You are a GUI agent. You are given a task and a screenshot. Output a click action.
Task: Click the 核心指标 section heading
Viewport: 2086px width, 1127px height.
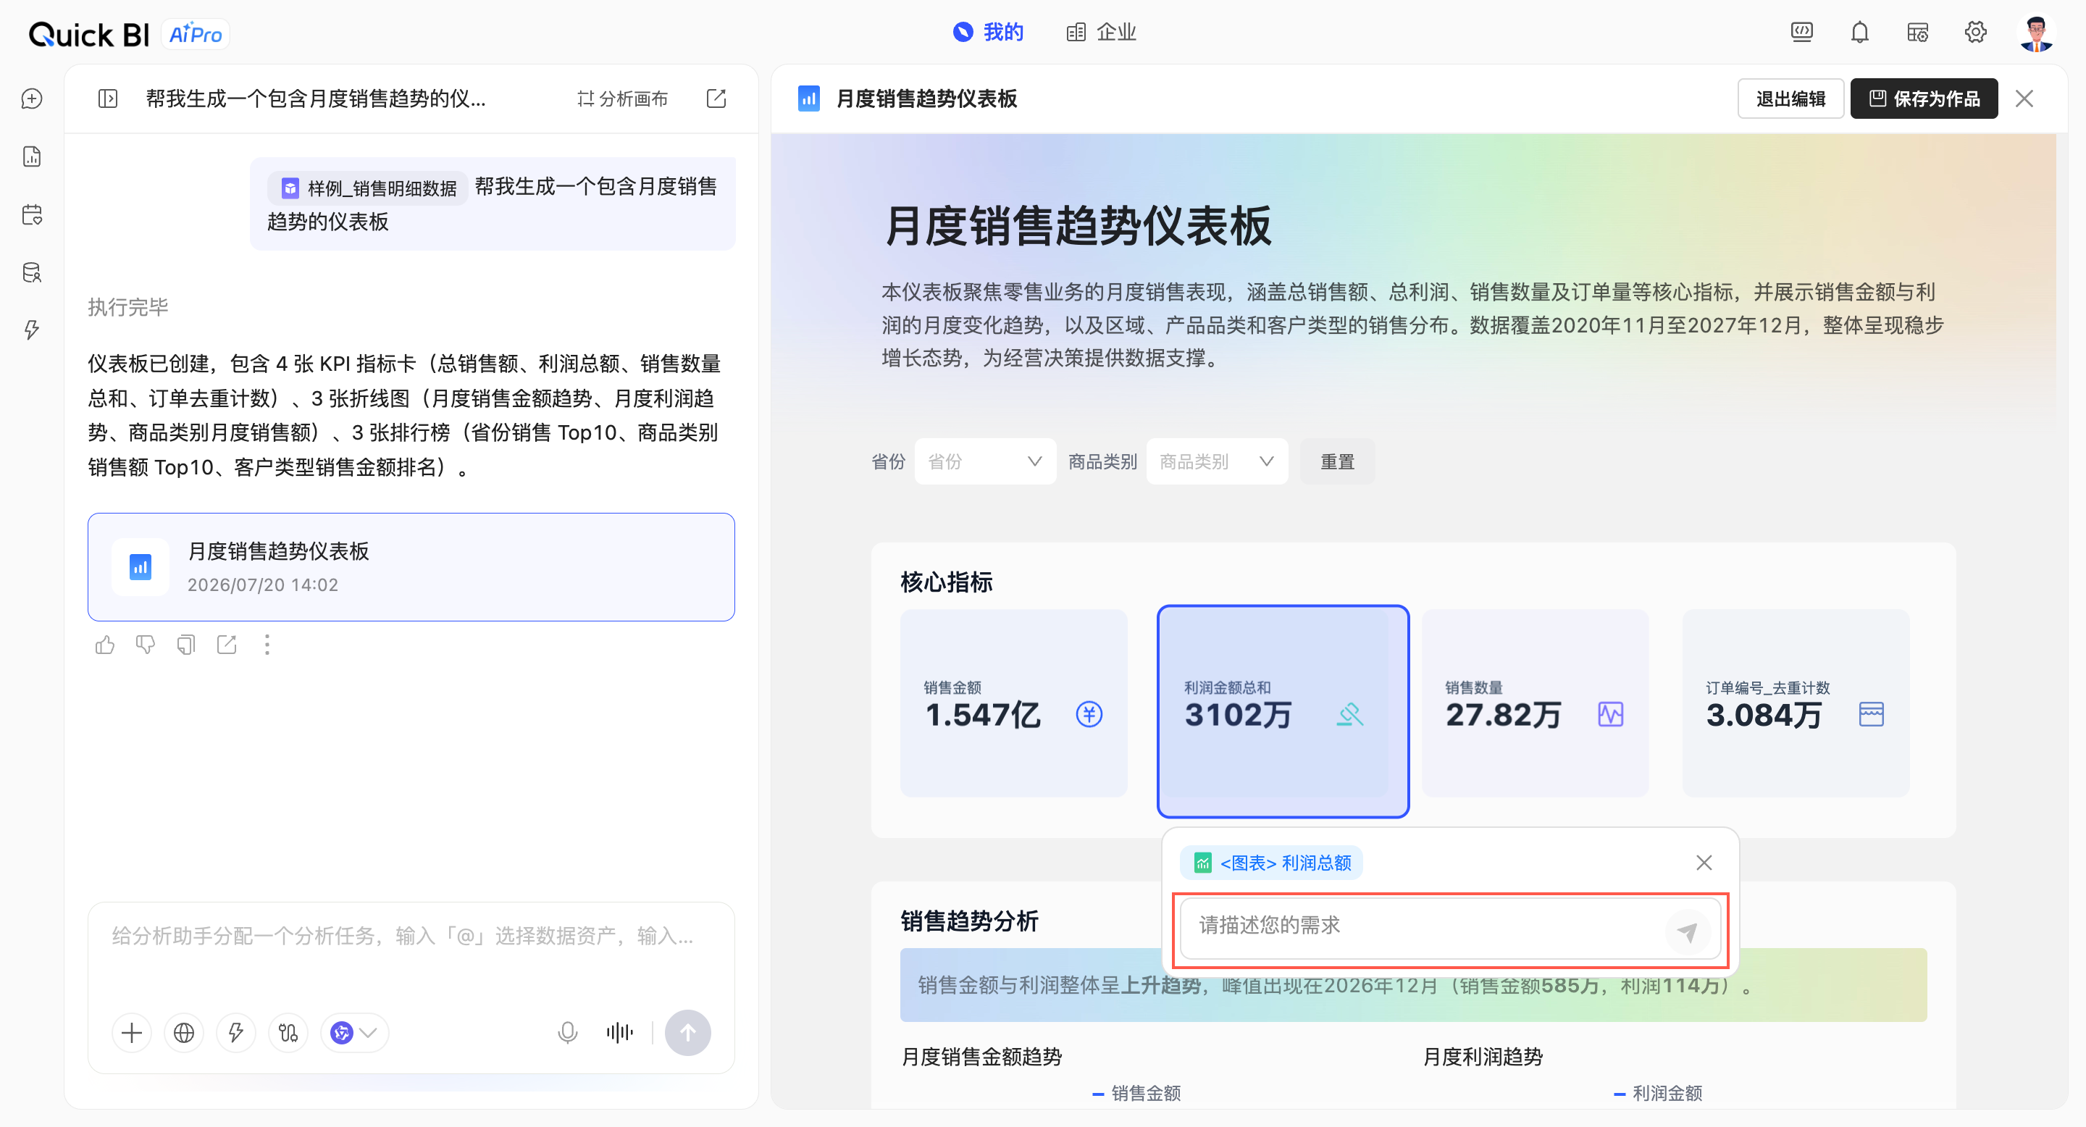pos(946,582)
